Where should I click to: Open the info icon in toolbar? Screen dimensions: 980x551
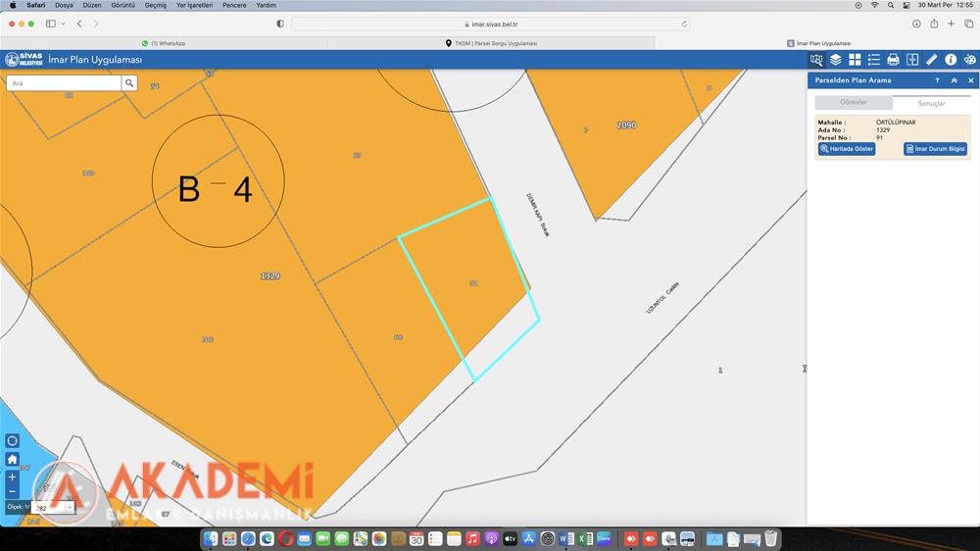(x=951, y=60)
